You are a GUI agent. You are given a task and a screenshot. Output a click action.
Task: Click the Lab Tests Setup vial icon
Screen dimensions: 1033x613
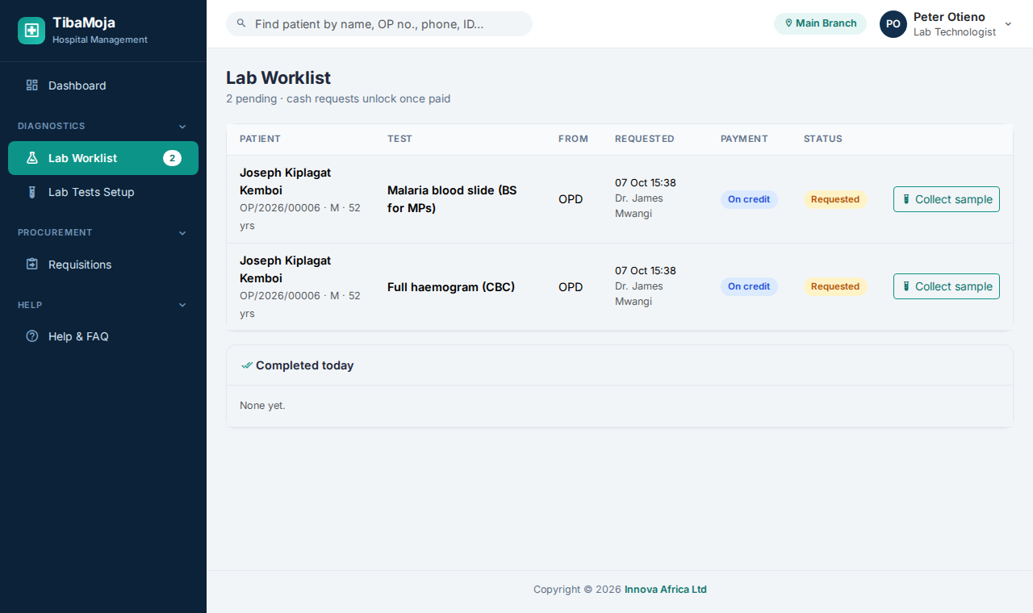[x=32, y=192]
